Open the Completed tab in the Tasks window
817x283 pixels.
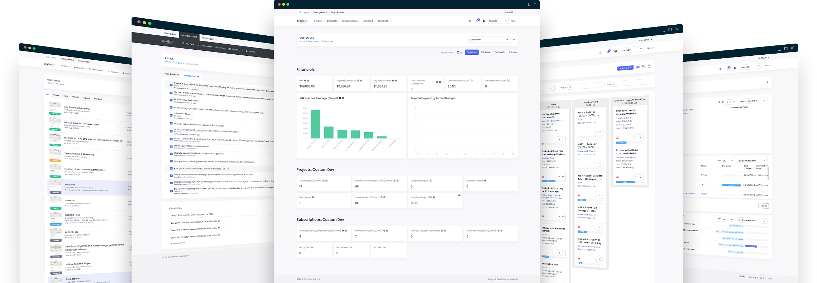point(191,76)
